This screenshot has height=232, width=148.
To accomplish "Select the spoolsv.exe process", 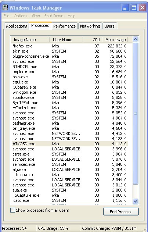I will [x=69, y=97].
